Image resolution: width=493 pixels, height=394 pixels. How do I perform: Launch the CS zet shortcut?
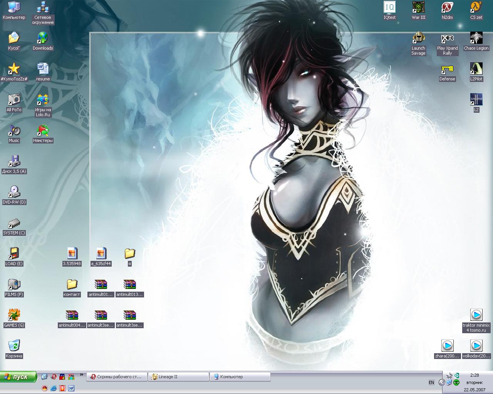coord(476,11)
